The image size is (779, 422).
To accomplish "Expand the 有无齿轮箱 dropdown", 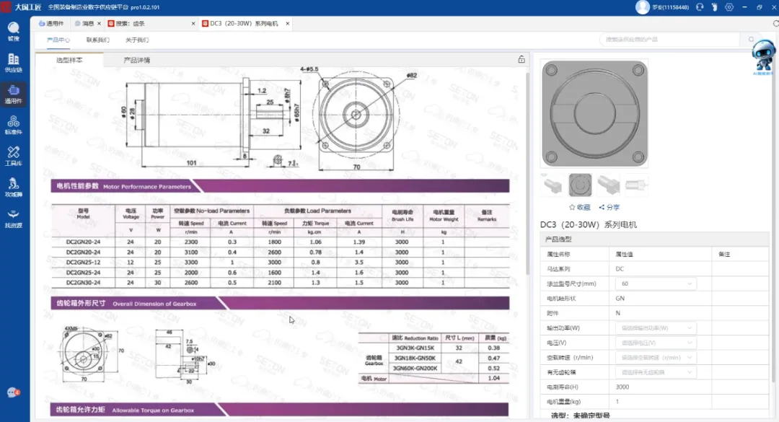I will [x=655, y=372].
